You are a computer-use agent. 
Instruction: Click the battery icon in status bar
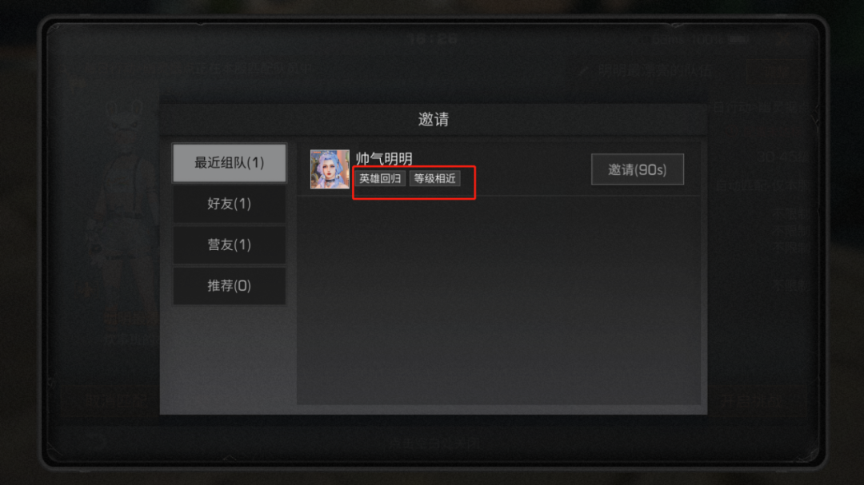click(x=739, y=40)
